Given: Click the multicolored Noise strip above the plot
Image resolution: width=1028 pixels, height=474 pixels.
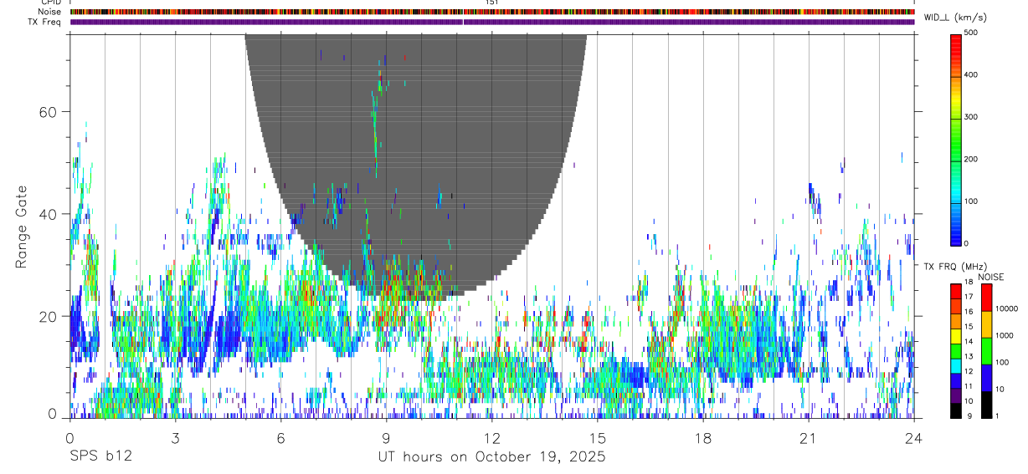Looking at the screenshot, I should (491, 12).
